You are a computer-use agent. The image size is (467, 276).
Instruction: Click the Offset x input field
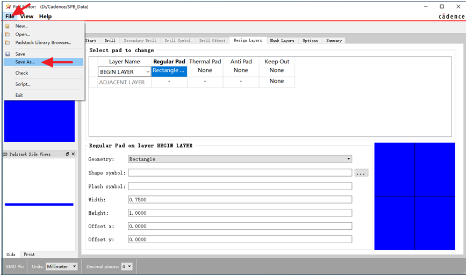click(x=240, y=226)
